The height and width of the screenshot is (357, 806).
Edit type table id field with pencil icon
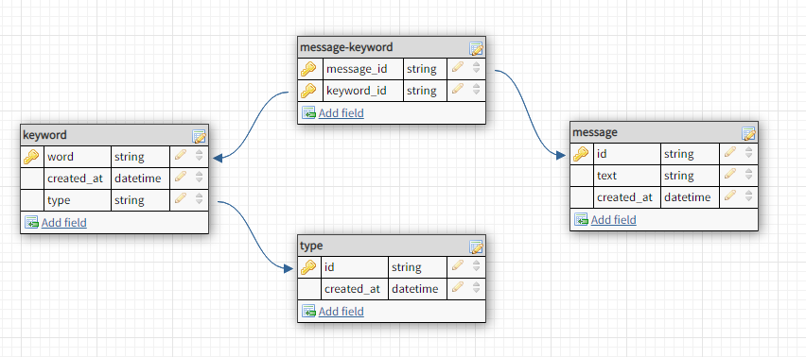pos(458,265)
